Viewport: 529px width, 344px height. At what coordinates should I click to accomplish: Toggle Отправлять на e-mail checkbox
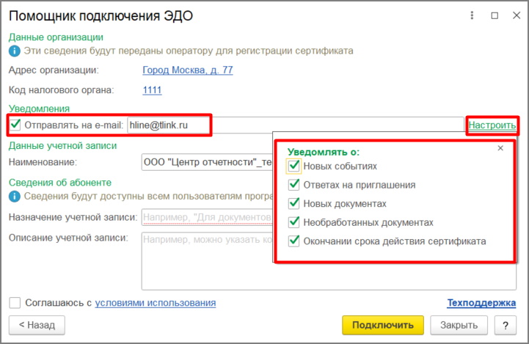click(15, 125)
